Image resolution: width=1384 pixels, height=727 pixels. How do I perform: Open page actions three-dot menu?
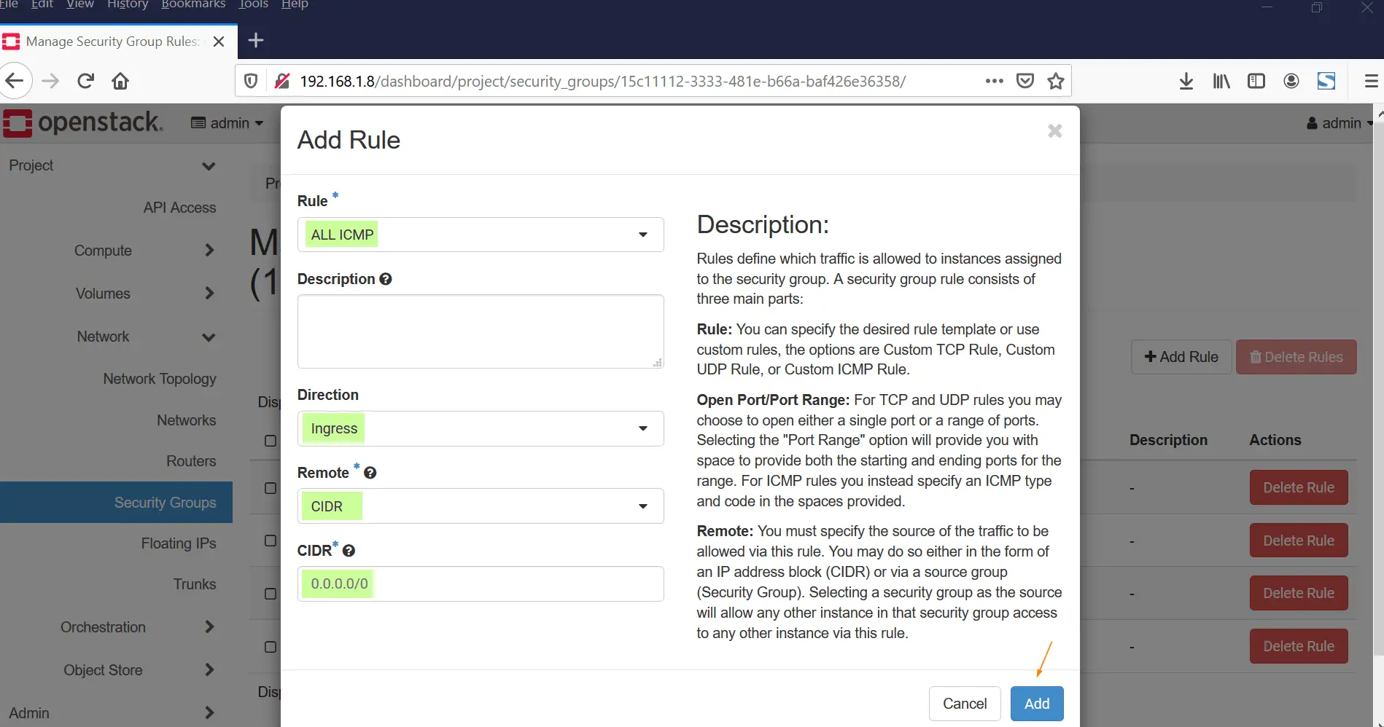point(994,81)
